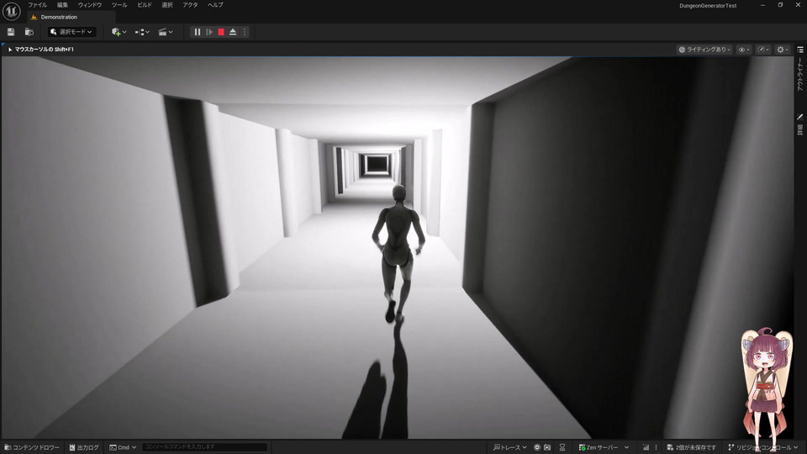Image resolution: width=807 pixels, height=454 pixels.
Task: Open the add-actor cube plus dropdown
Action: click(x=119, y=32)
